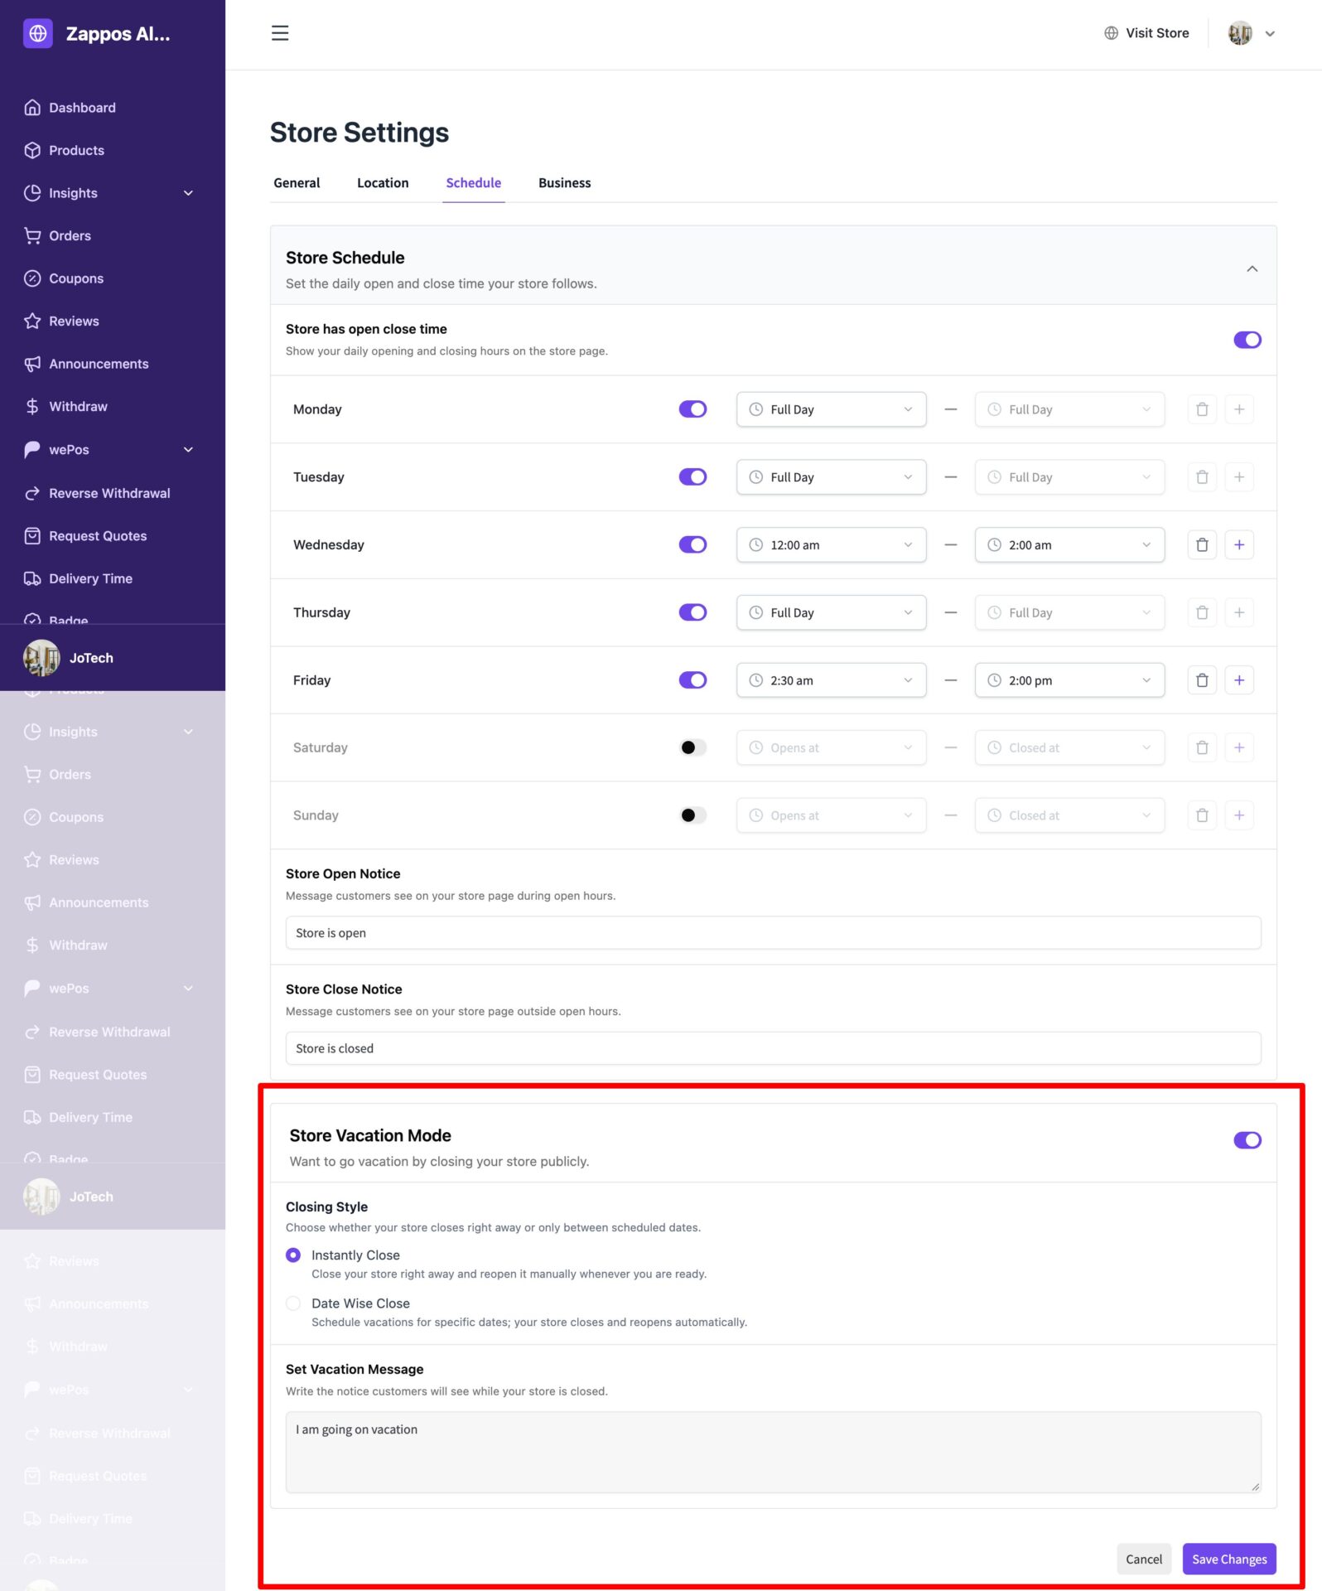Expand the Insights submenu in the top sidebar
The width and height of the screenshot is (1322, 1591).
[x=188, y=193]
